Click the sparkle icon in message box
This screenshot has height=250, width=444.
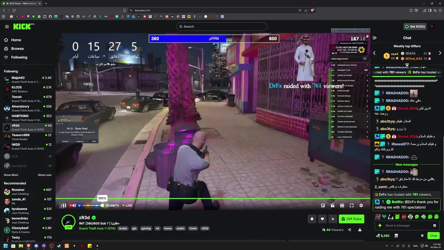pyautogui.click(x=380, y=225)
